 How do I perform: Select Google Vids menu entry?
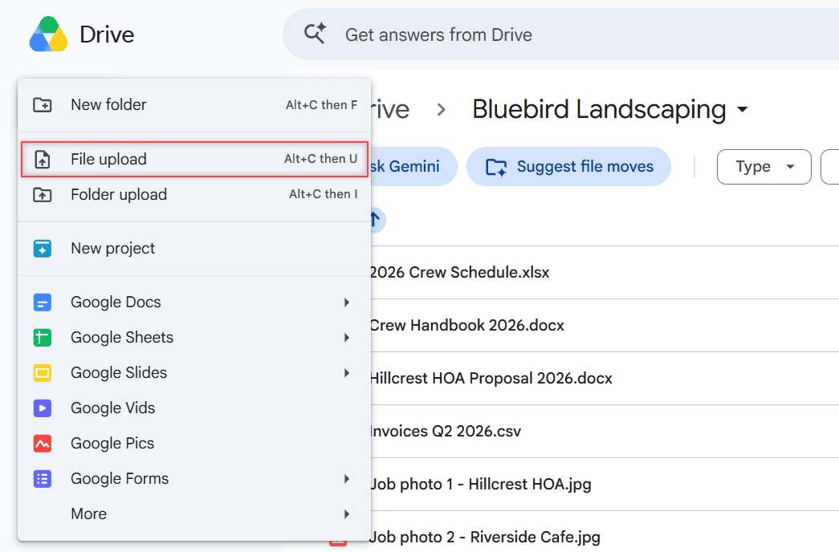click(x=194, y=408)
